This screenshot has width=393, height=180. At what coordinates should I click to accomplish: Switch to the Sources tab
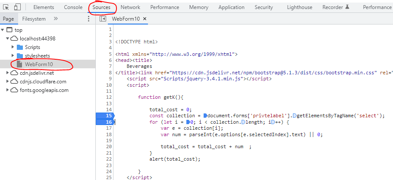[x=101, y=7]
